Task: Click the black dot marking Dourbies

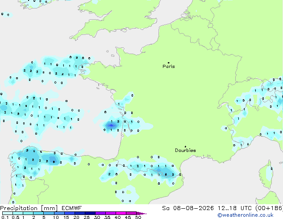Action: [185, 147]
